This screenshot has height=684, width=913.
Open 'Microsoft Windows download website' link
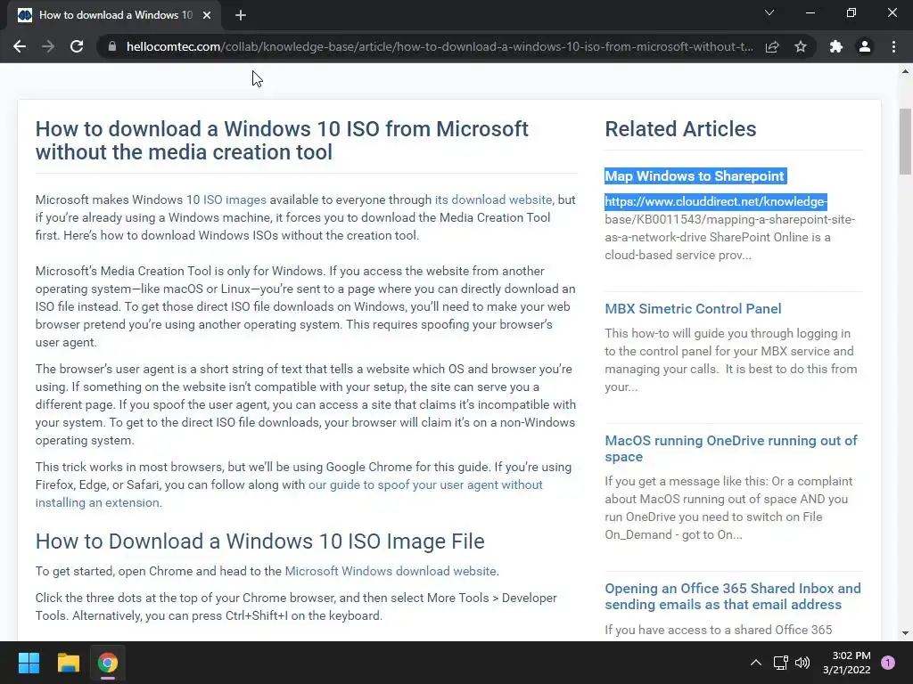click(x=391, y=571)
